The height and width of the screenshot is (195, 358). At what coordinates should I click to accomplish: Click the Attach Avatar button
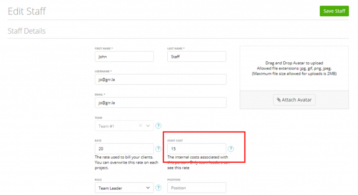tap(294, 100)
